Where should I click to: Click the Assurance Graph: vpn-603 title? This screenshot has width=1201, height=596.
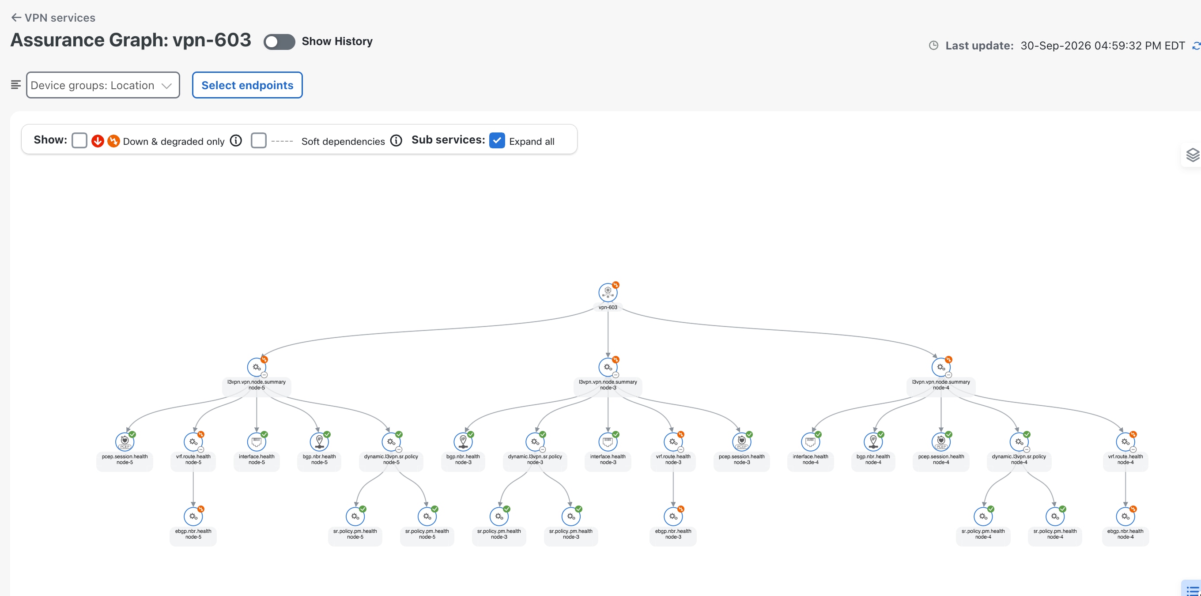click(x=131, y=40)
